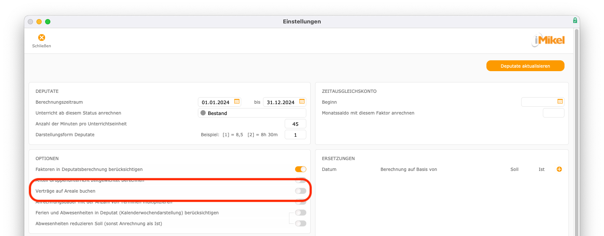Click the OPTIONEN section heading

47,158
